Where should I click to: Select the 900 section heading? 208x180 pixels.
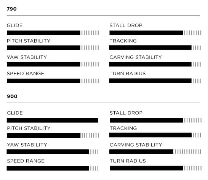tap(12, 96)
